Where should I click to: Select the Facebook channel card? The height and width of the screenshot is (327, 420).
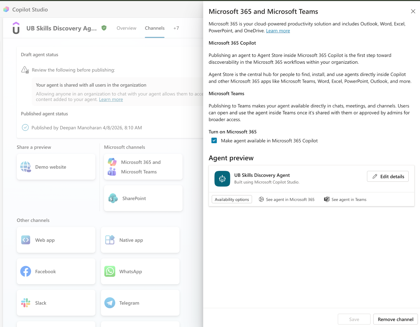56,271
